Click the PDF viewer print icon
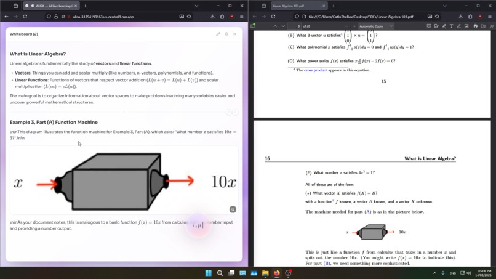The width and height of the screenshot is (496, 279). pyautogui.click(x=475, y=26)
